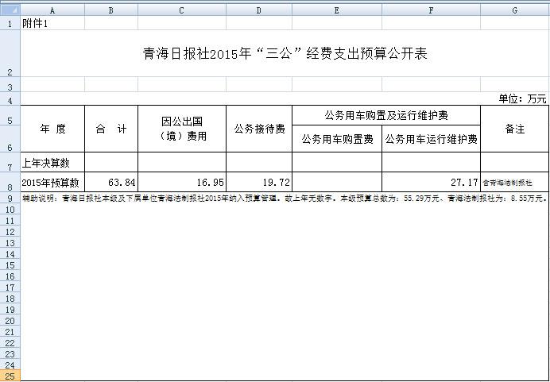Image resolution: width=550 pixels, height=382 pixels.
Task: Click the 2015年预算数 row label
Action: pos(52,182)
